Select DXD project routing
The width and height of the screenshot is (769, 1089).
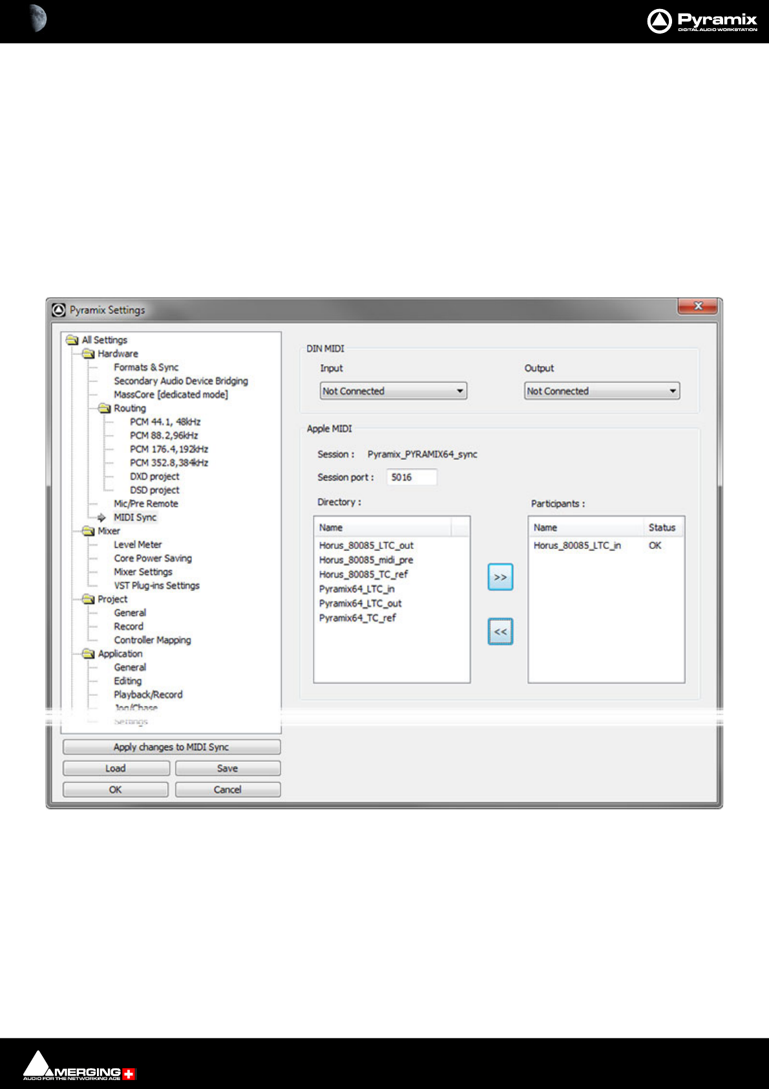(154, 477)
